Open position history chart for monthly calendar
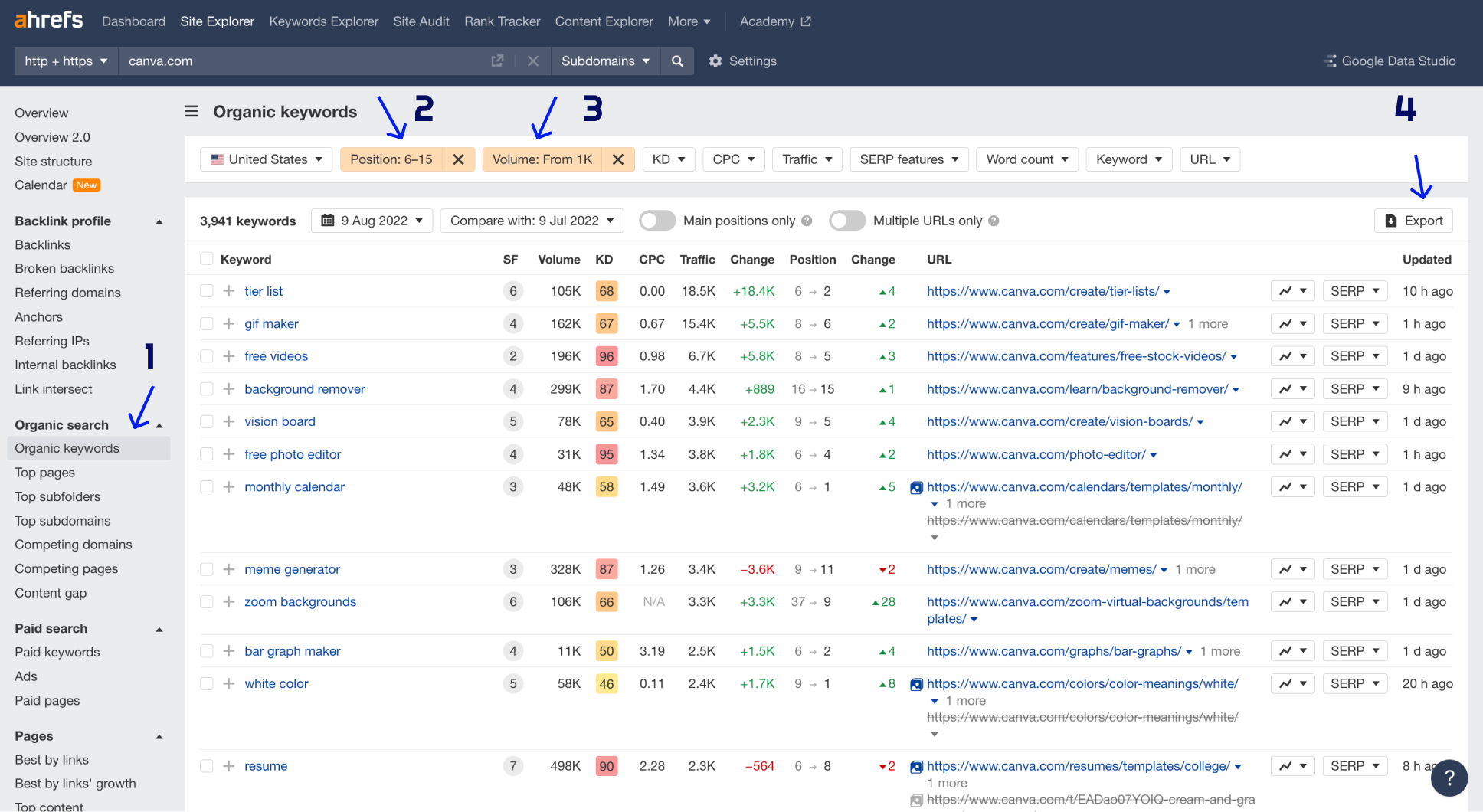1483x812 pixels. [x=1293, y=487]
